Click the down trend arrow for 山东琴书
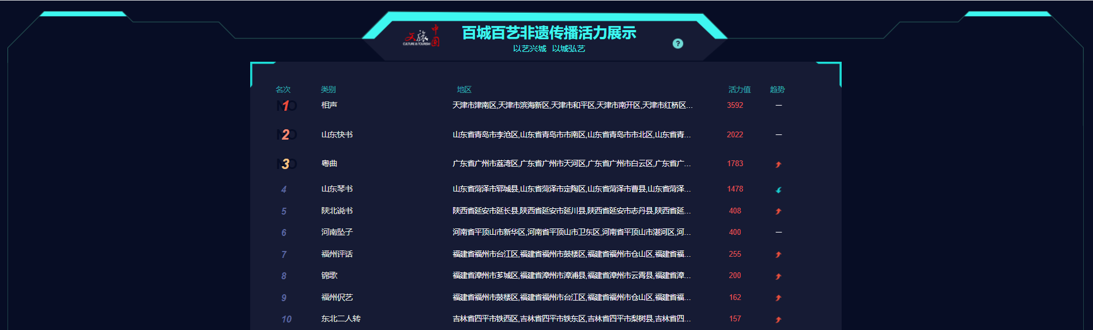 (x=778, y=190)
